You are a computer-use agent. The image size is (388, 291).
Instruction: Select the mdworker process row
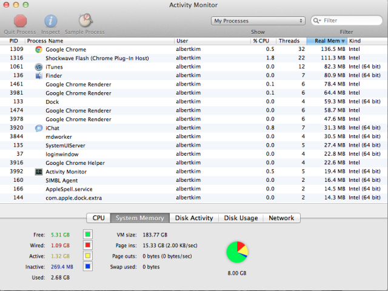(194, 136)
